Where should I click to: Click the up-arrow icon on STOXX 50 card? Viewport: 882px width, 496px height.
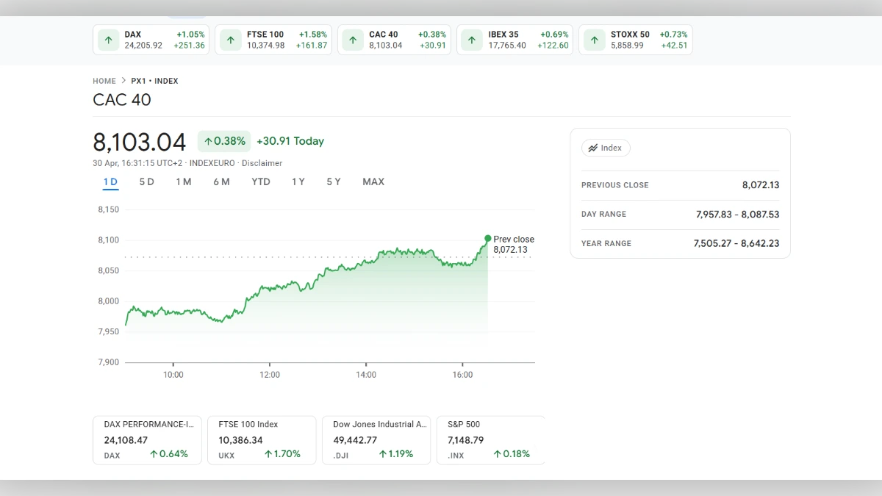(x=593, y=40)
